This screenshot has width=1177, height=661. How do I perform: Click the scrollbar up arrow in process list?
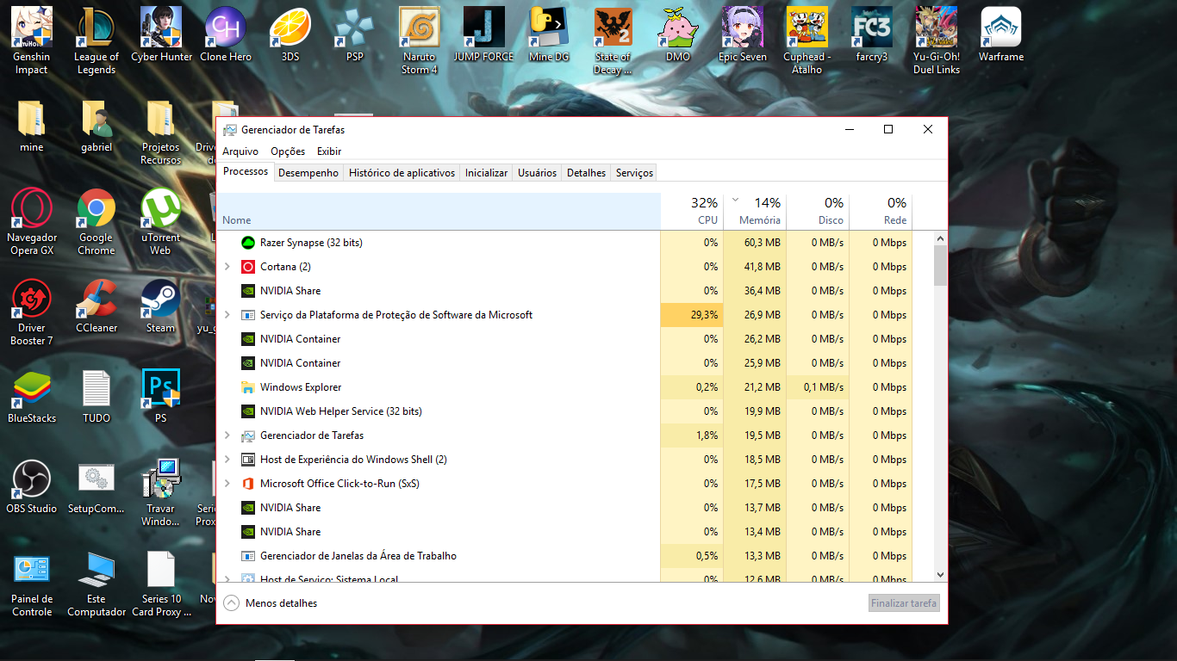[940, 238]
